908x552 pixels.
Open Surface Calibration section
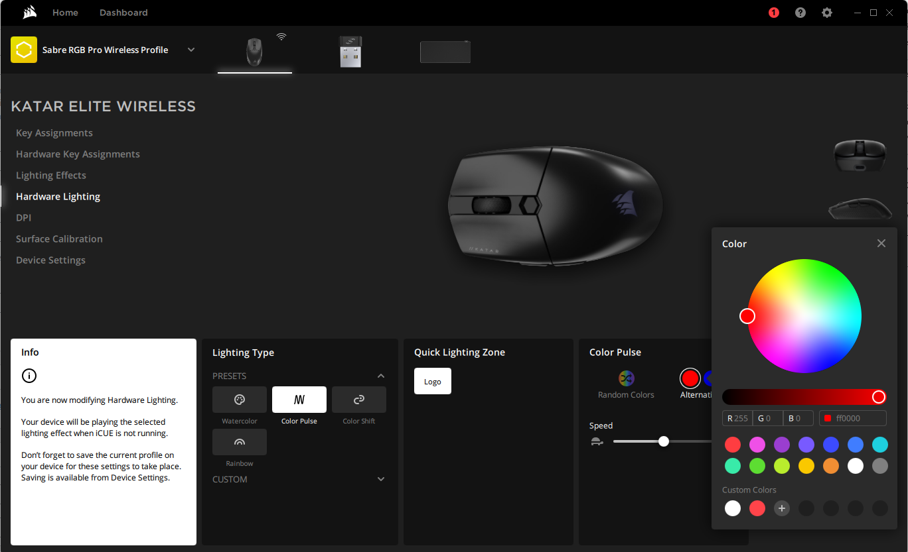[59, 239]
